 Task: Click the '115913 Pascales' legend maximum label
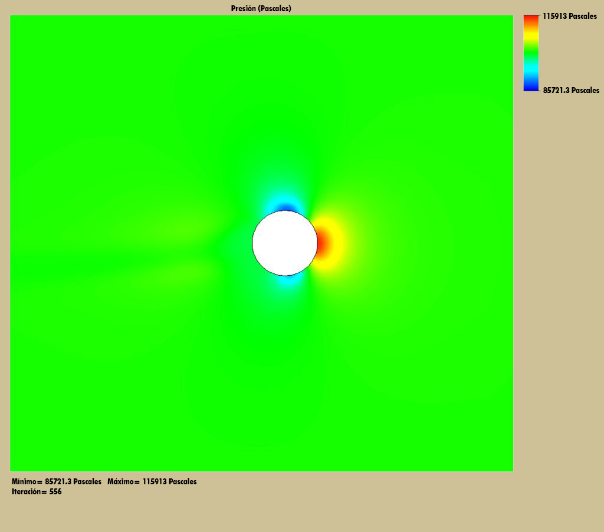click(569, 16)
